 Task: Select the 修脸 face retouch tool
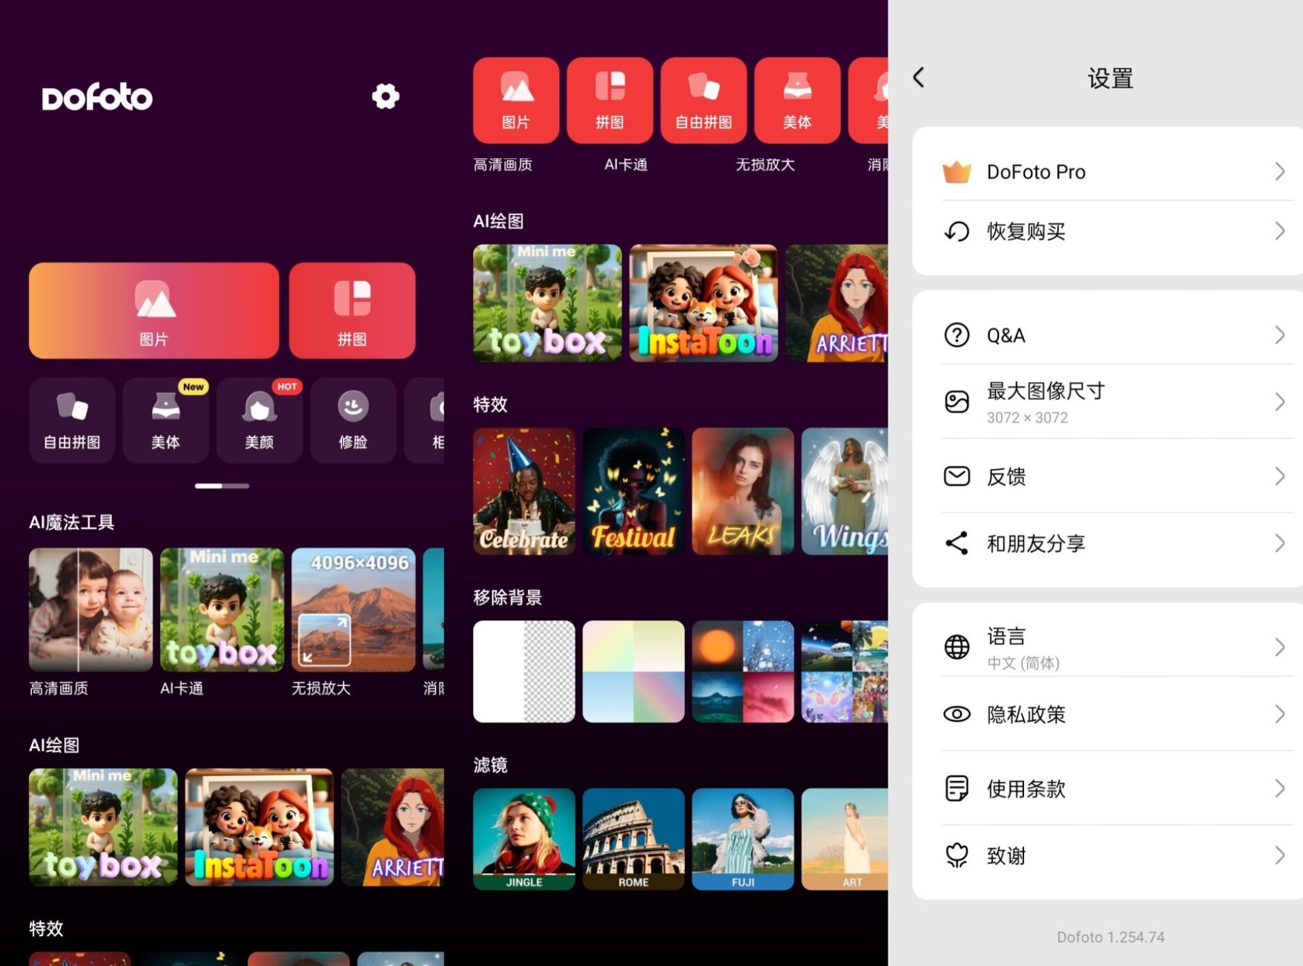(353, 420)
